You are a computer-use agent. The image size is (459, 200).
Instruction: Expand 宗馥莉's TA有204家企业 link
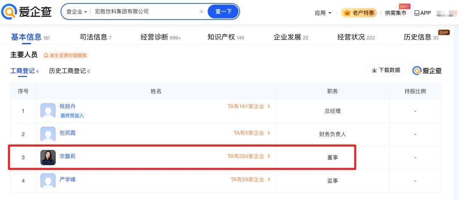coord(249,156)
